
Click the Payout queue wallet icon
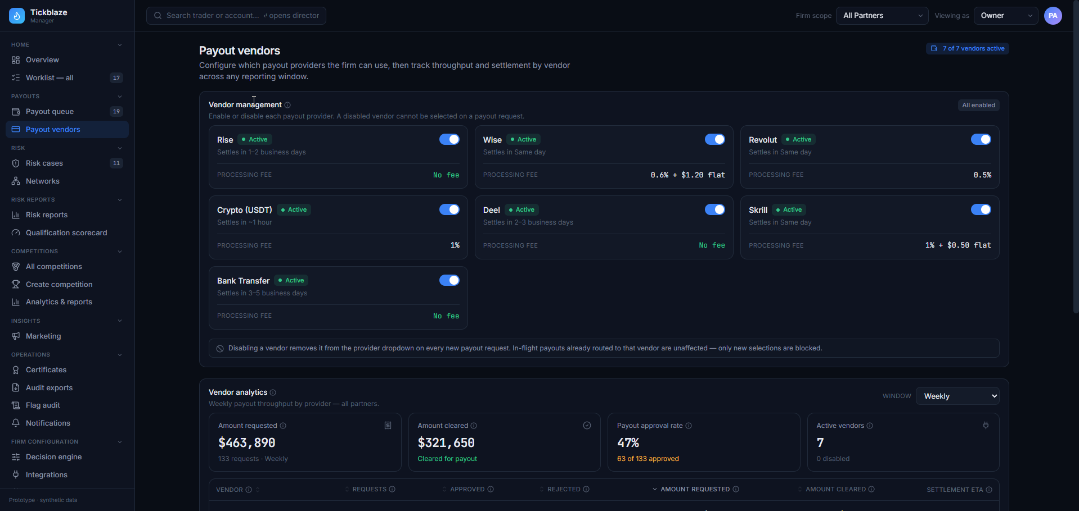click(x=16, y=112)
